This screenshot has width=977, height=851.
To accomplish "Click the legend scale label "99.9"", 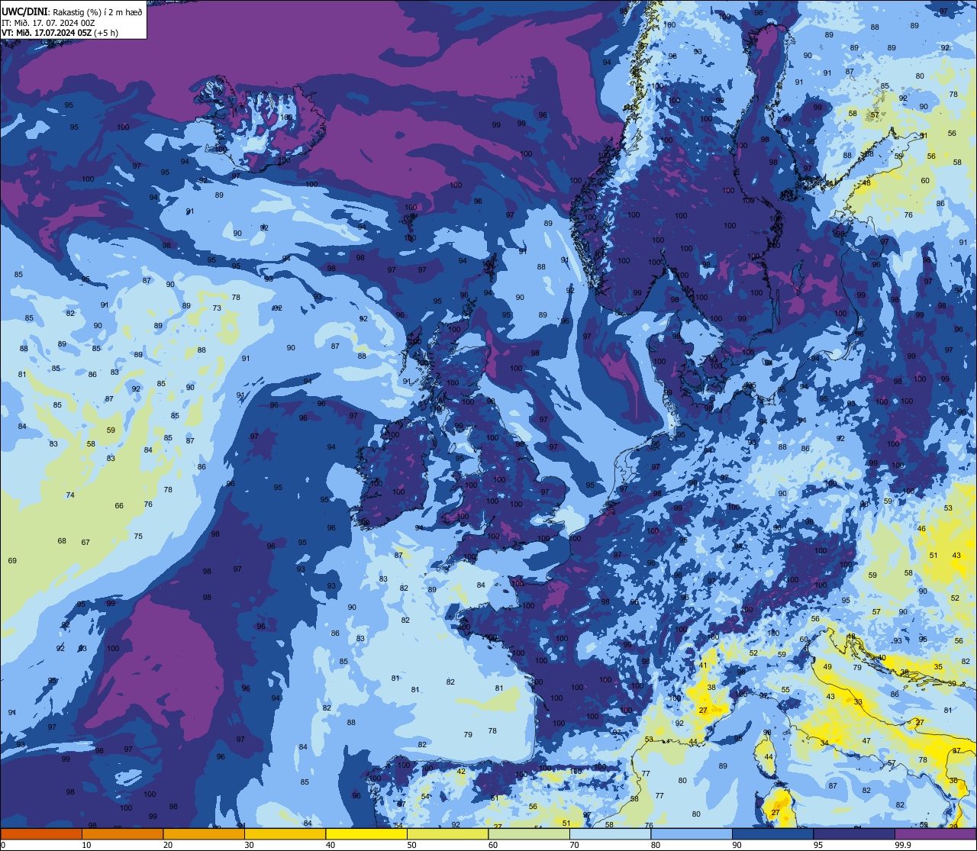I will point(903,845).
